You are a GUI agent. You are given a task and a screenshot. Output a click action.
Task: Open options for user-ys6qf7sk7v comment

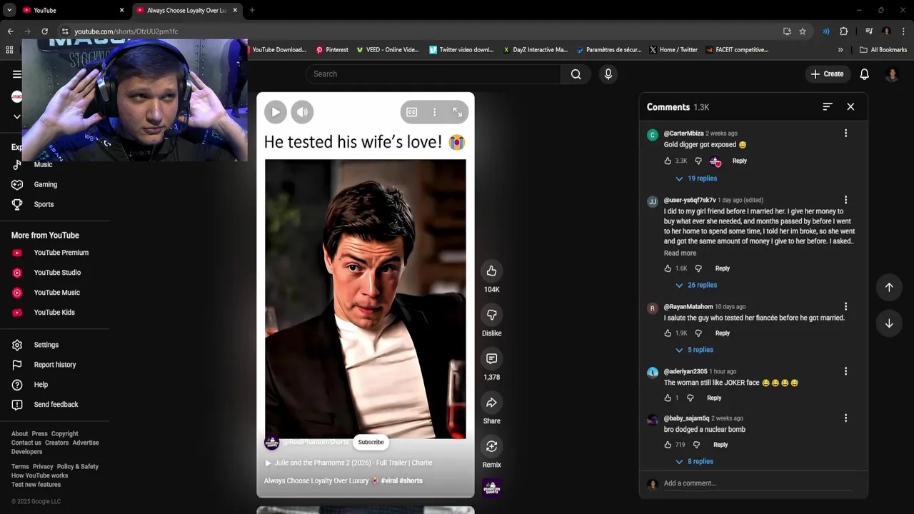[845, 200]
